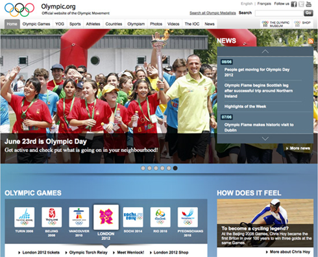Open the Olympic Shop link
This screenshot has width=318, height=257.
tap(302, 24)
